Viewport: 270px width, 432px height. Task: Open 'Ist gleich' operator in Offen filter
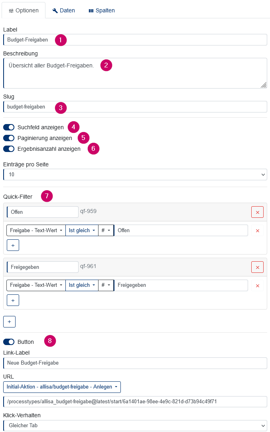tap(82, 230)
